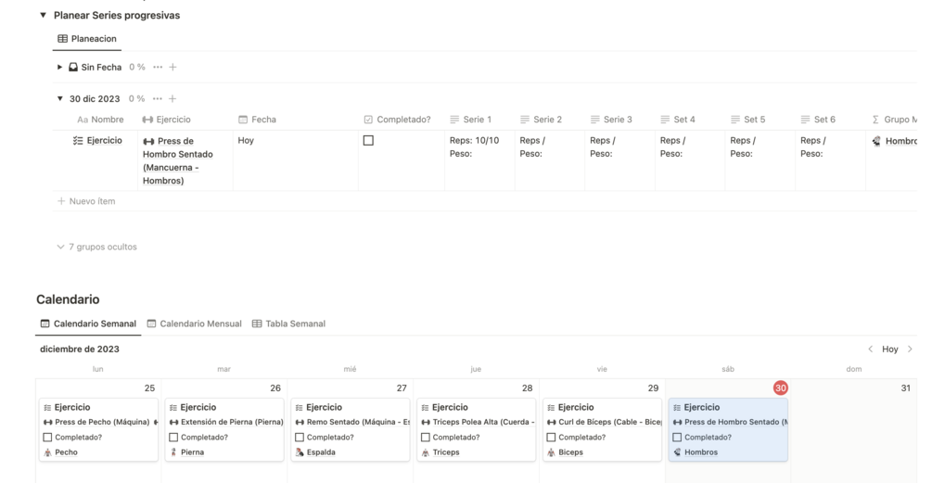This screenshot has width=932, height=483.
Task: Go to the next week in calendar
Action: (x=910, y=350)
